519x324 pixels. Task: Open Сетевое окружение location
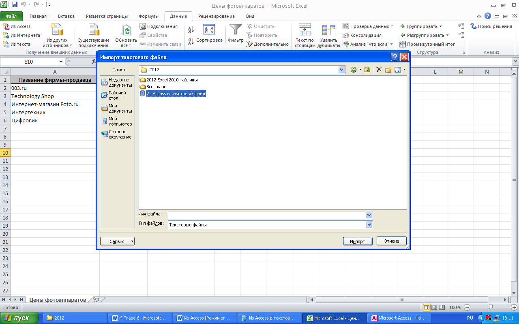[x=117, y=134]
